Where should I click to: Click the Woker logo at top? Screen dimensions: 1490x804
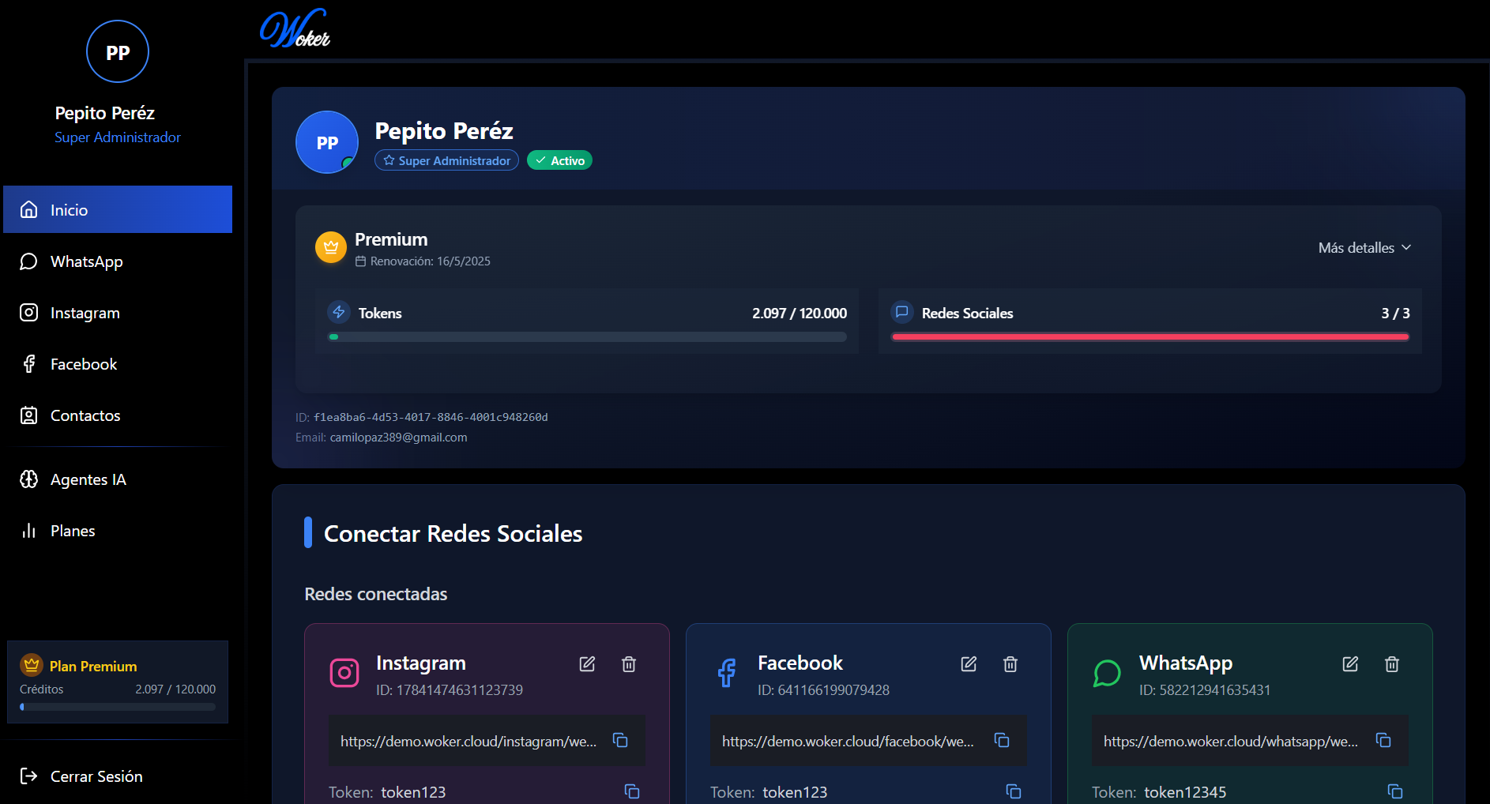click(x=295, y=28)
